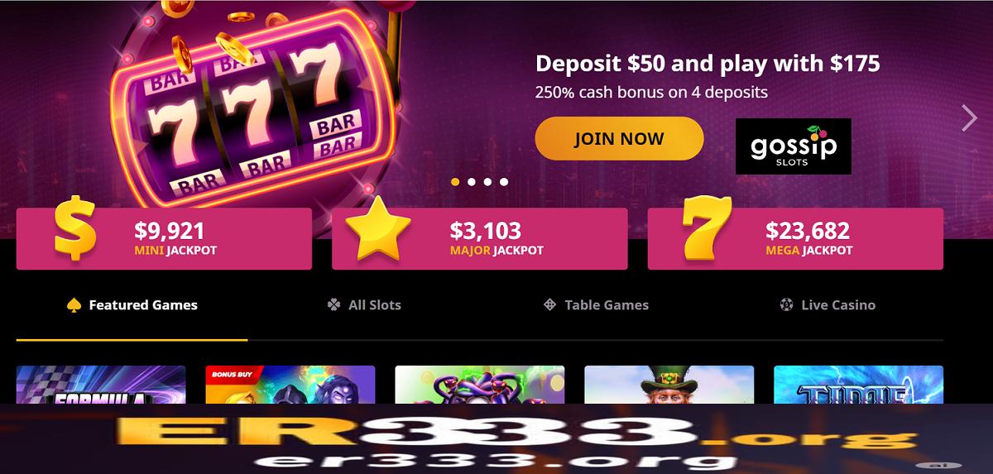
Task: Open the leprechaun hat game thumbnail
Action: tap(669, 385)
